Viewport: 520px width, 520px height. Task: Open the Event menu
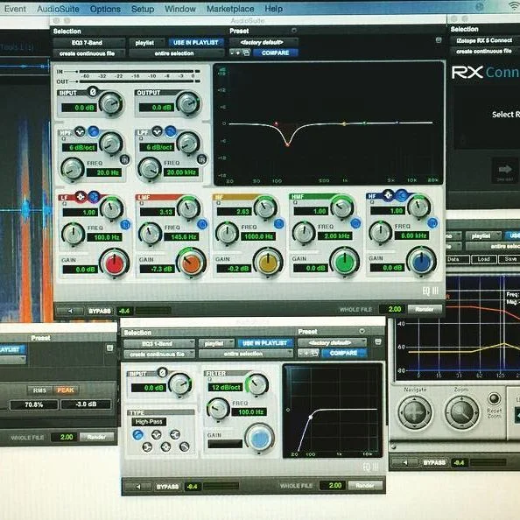point(15,9)
